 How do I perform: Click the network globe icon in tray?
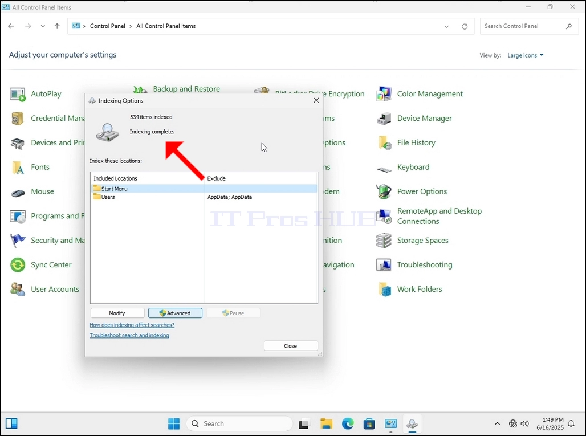(513, 423)
